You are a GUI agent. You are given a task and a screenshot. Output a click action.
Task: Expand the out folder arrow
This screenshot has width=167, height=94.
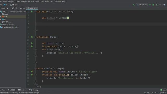tap(1, 17)
